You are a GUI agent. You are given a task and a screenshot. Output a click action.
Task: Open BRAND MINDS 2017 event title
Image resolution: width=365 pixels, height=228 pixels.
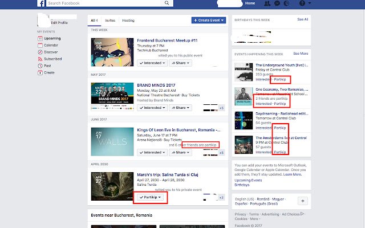[x=156, y=85]
